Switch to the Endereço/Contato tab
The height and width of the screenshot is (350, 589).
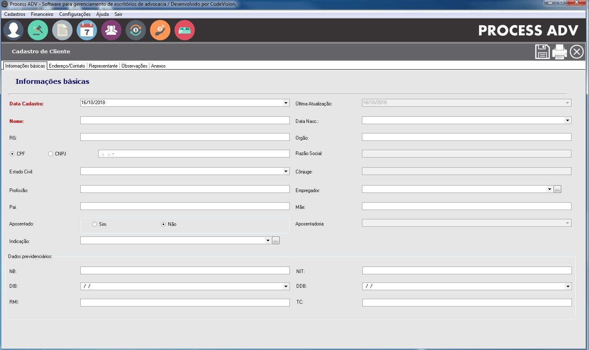pos(67,66)
